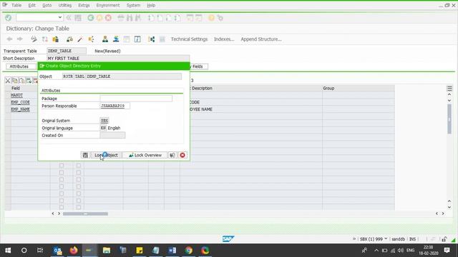Open File Explorer from the taskbar
This screenshot has width=458, height=257.
[x=107, y=251]
